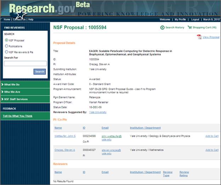This screenshot has width=221, height=185.
Task: Click the Logout link
Action: (195, 19)
